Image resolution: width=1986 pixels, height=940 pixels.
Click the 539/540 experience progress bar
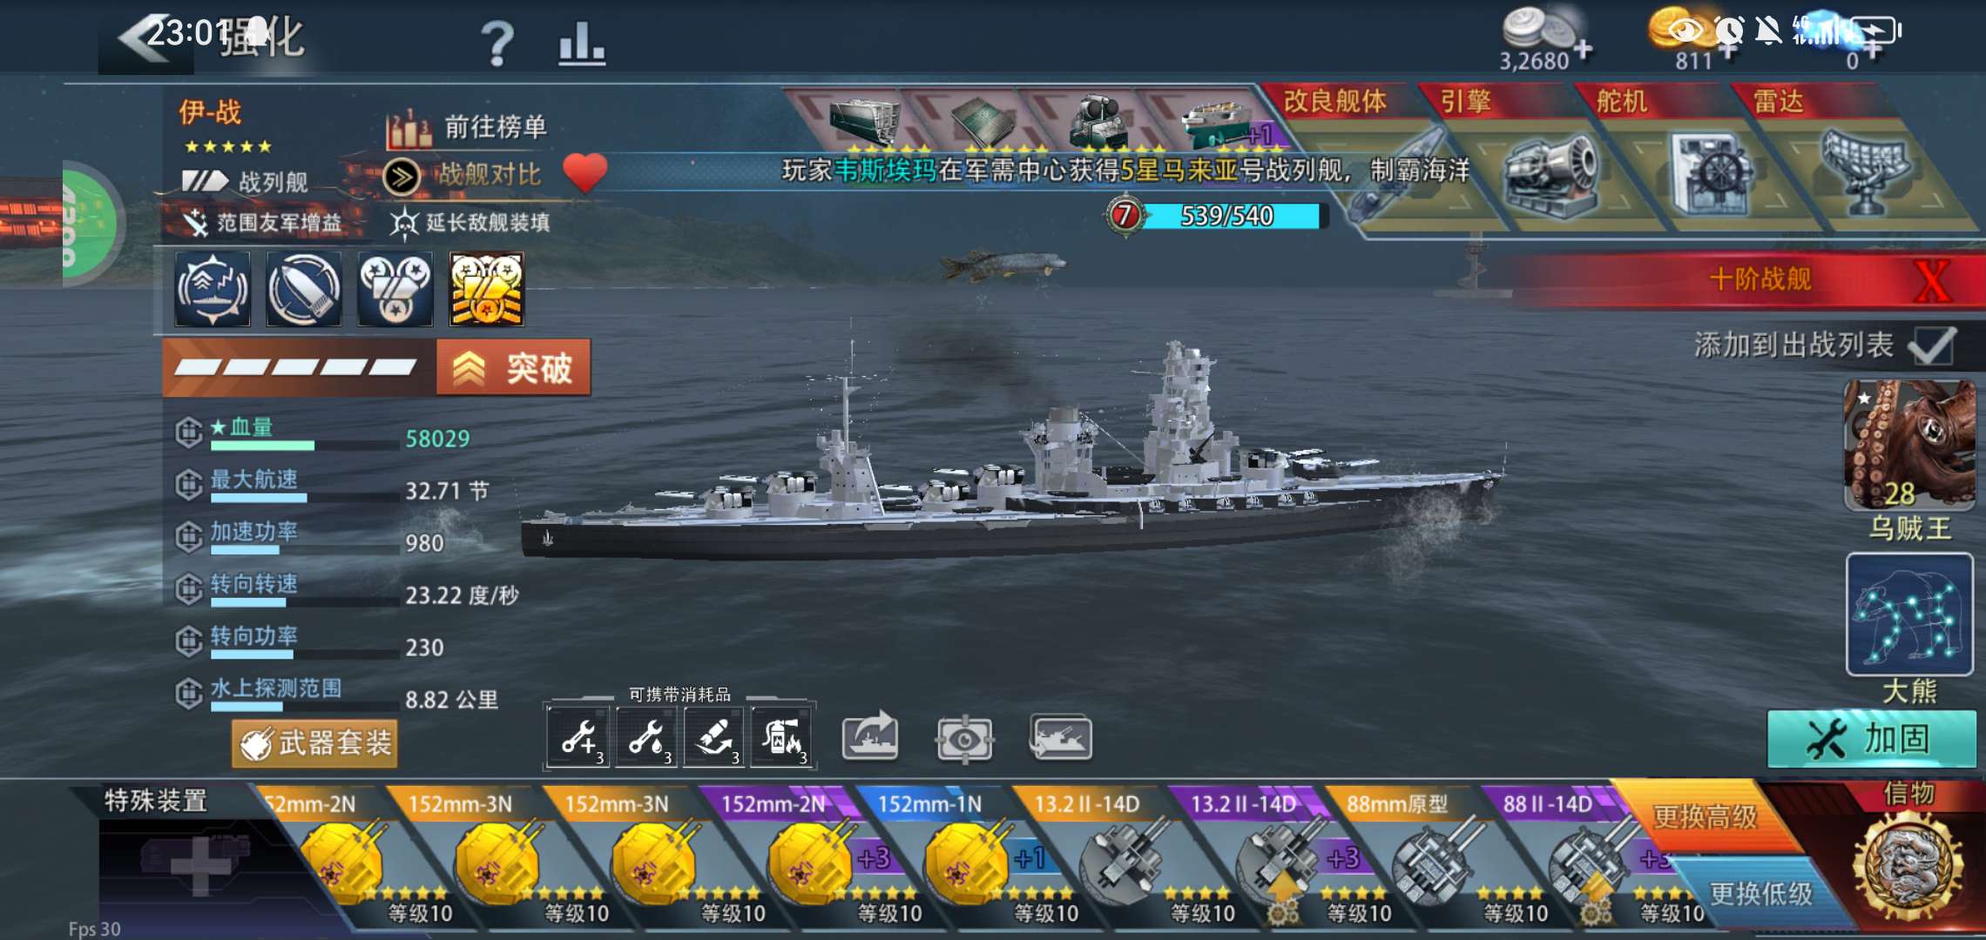click(1228, 216)
